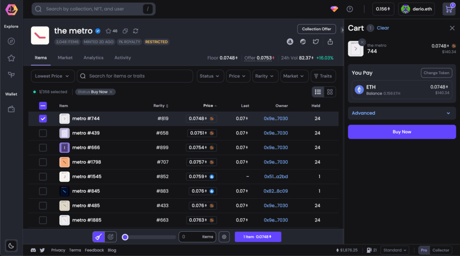Refresh the metro collection metadata
The image size is (460, 256).
[x=136, y=31]
